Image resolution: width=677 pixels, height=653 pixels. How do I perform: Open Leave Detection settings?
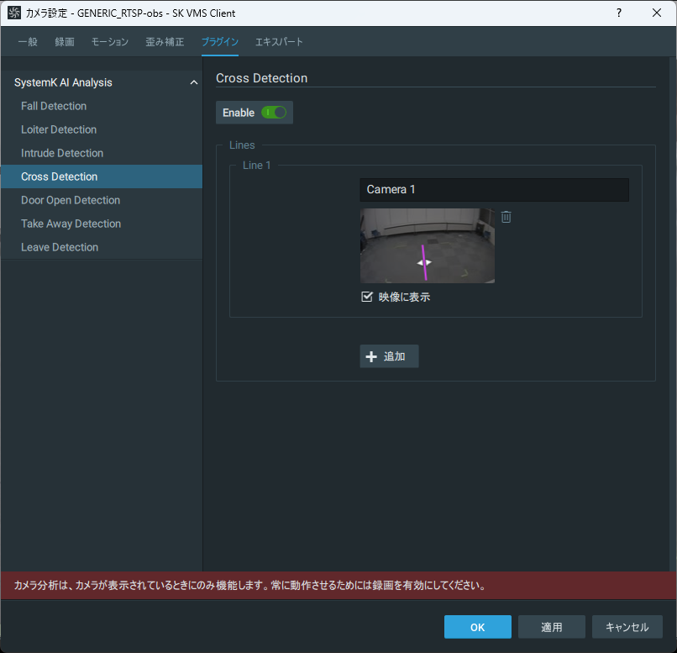coord(102,247)
